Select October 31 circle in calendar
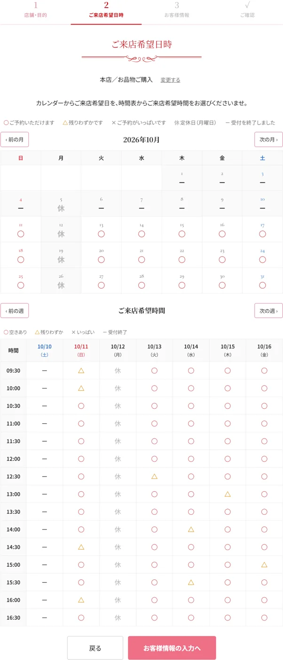This screenshot has width=283, height=660. tap(262, 285)
